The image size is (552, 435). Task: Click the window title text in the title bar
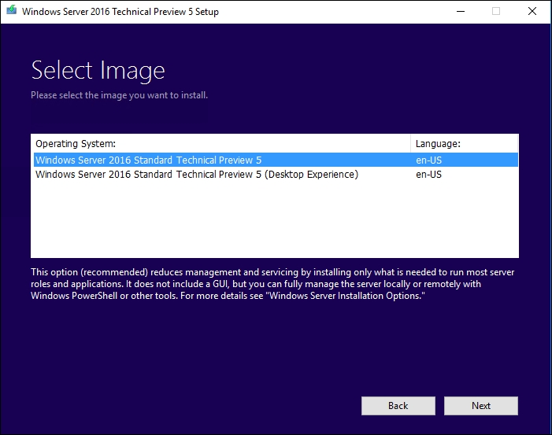click(x=120, y=12)
